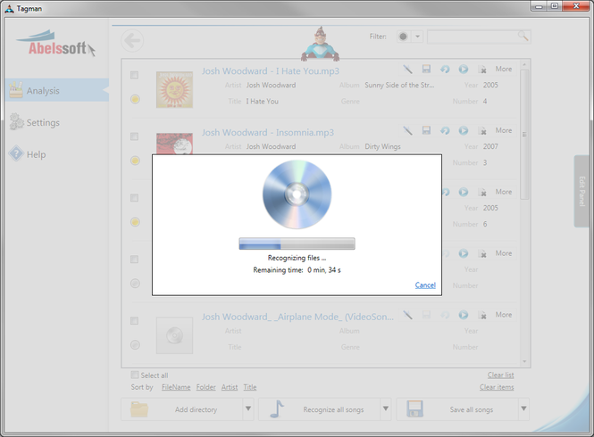
Task: Open More options for Insomnia.mp3
Action: click(x=504, y=130)
